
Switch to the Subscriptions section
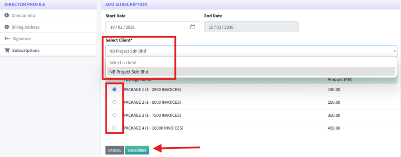tap(25, 51)
